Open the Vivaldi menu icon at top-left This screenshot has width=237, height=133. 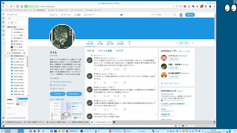pyautogui.click(x=3, y=3)
